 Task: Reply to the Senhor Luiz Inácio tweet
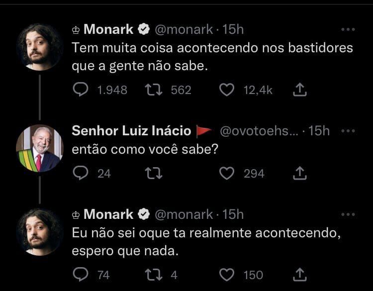(81, 173)
